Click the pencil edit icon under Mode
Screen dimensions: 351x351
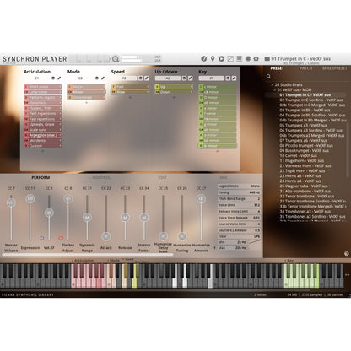103,78
